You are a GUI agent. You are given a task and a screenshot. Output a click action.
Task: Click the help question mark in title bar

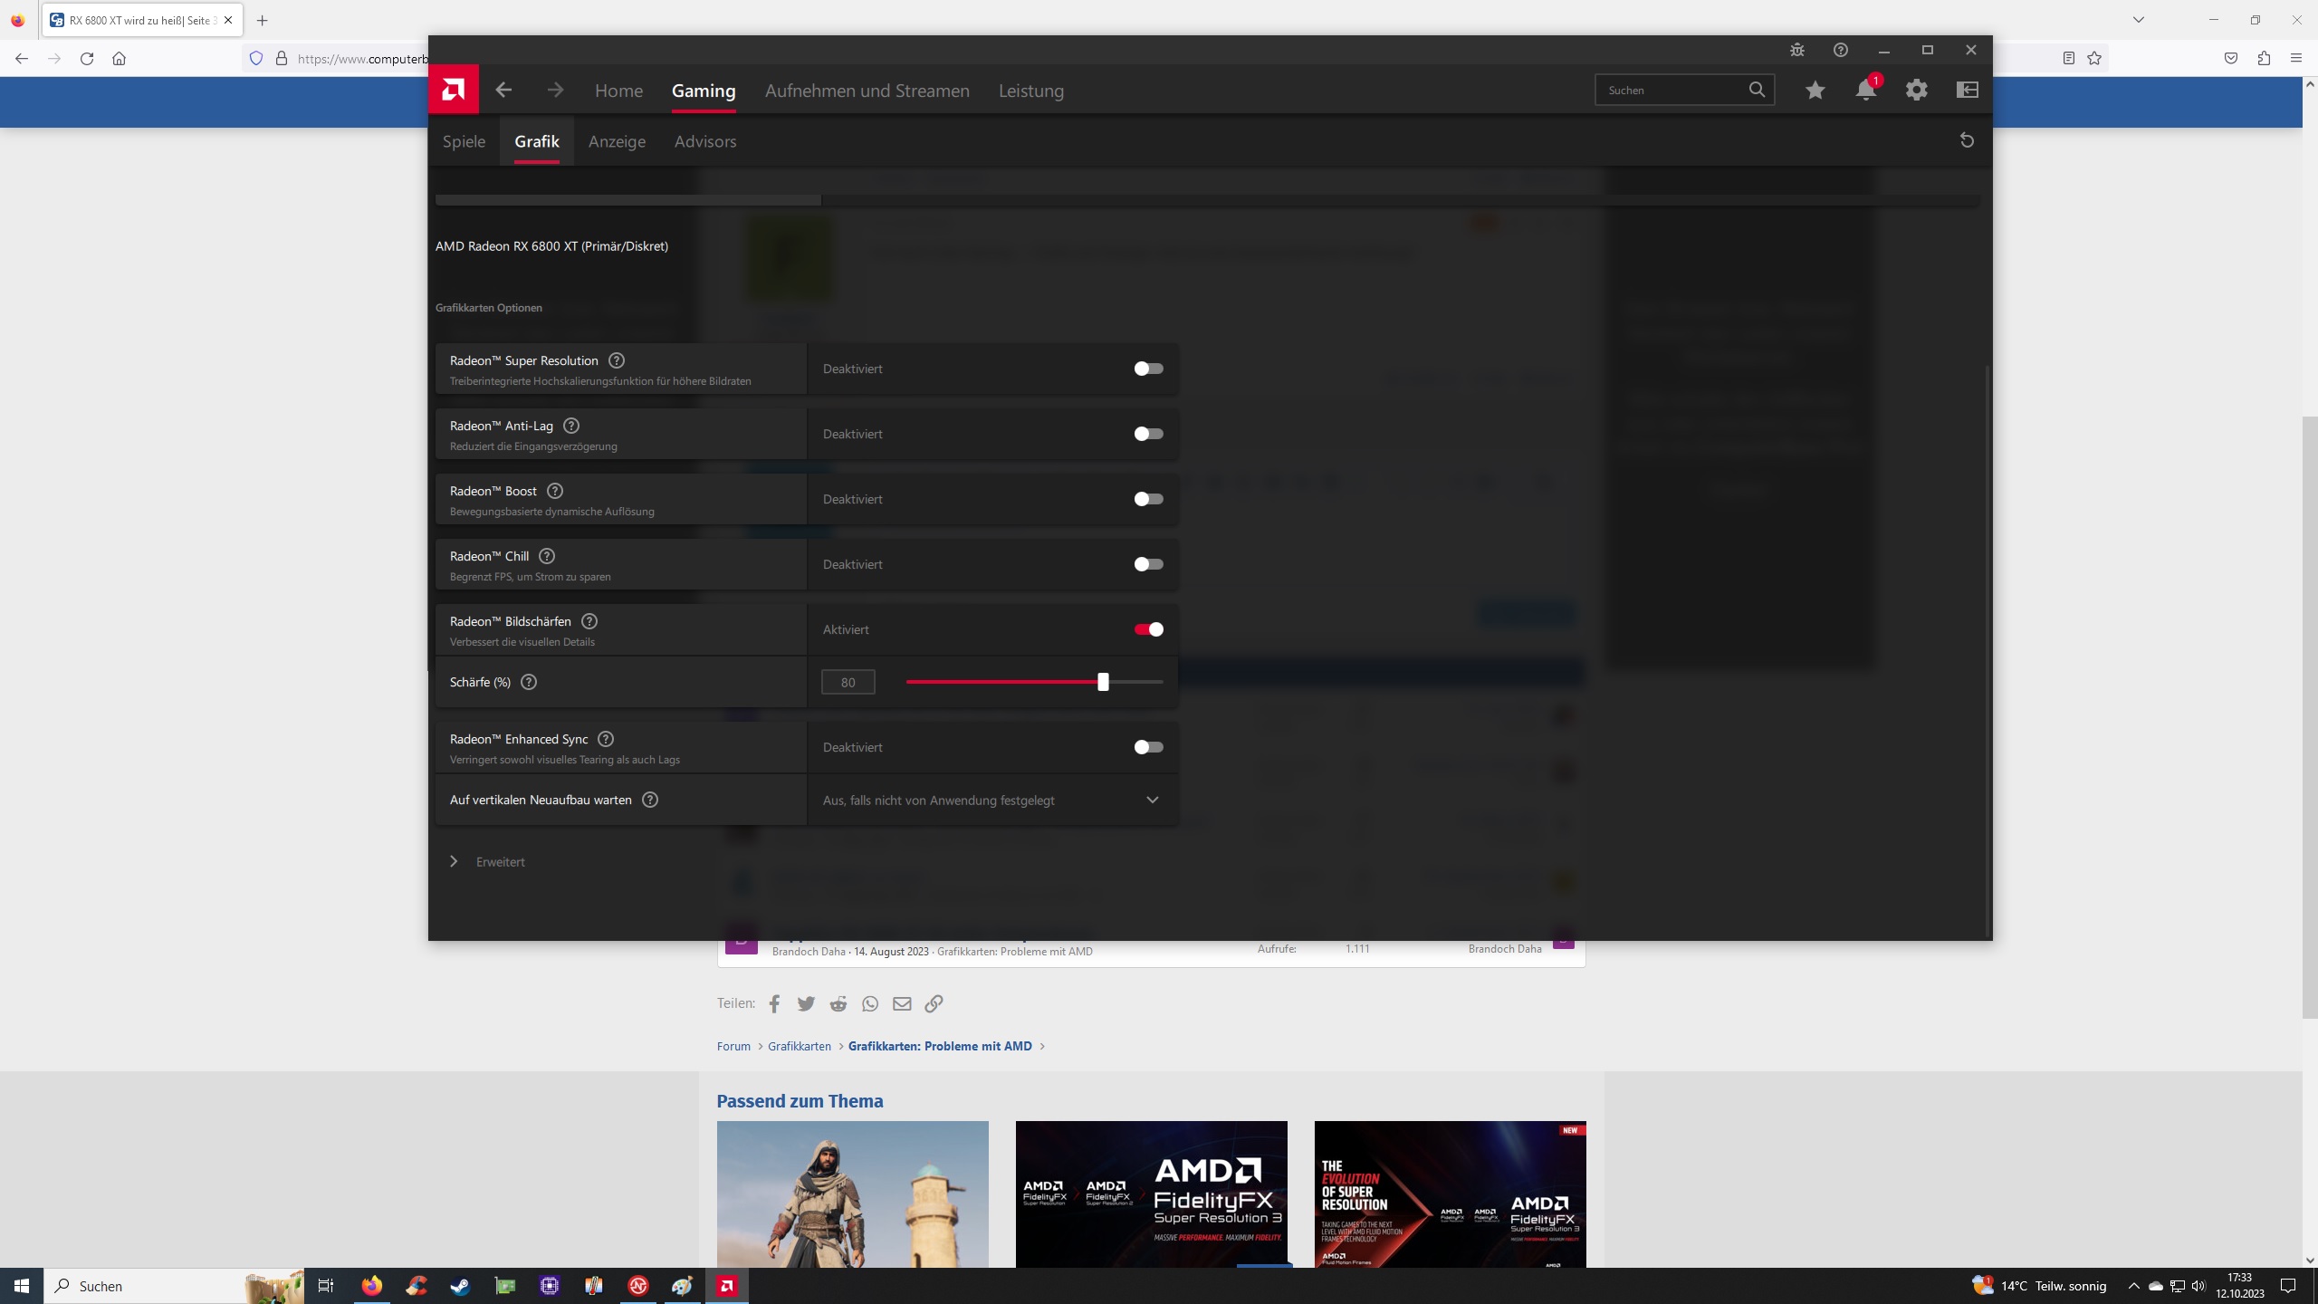(x=1840, y=50)
